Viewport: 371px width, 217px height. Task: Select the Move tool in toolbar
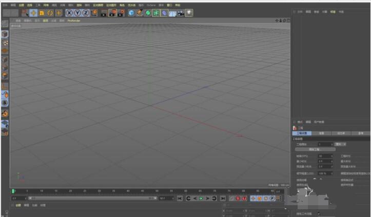(x=33, y=13)
